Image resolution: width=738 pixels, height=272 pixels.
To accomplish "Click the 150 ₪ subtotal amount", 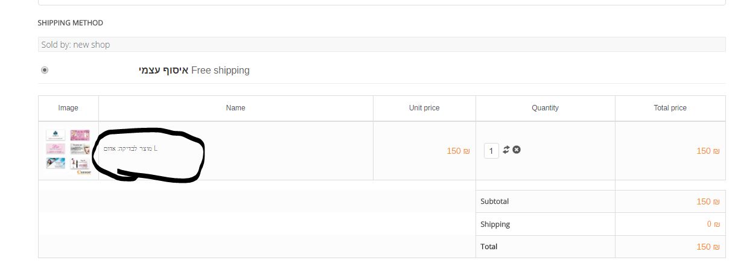I will point(708,201).
